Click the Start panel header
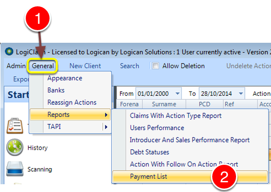The height and width of the screenshot is (192, 271). coord(18,95)
